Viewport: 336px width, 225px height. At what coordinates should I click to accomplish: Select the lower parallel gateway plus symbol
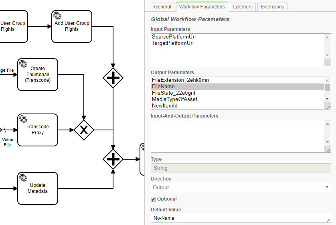click(x=113, y=159)
